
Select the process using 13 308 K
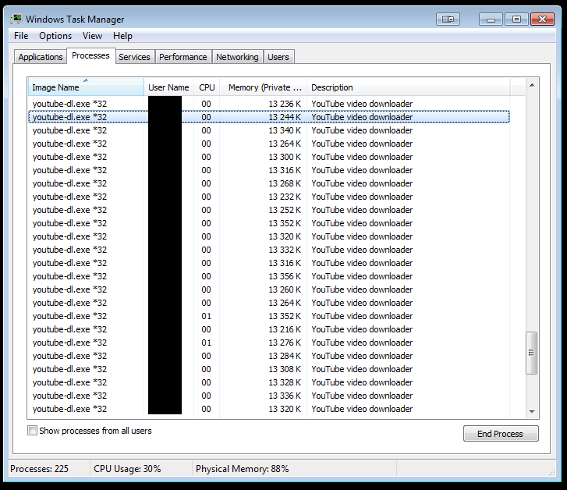pyautogui.click(x=269, y=369)
